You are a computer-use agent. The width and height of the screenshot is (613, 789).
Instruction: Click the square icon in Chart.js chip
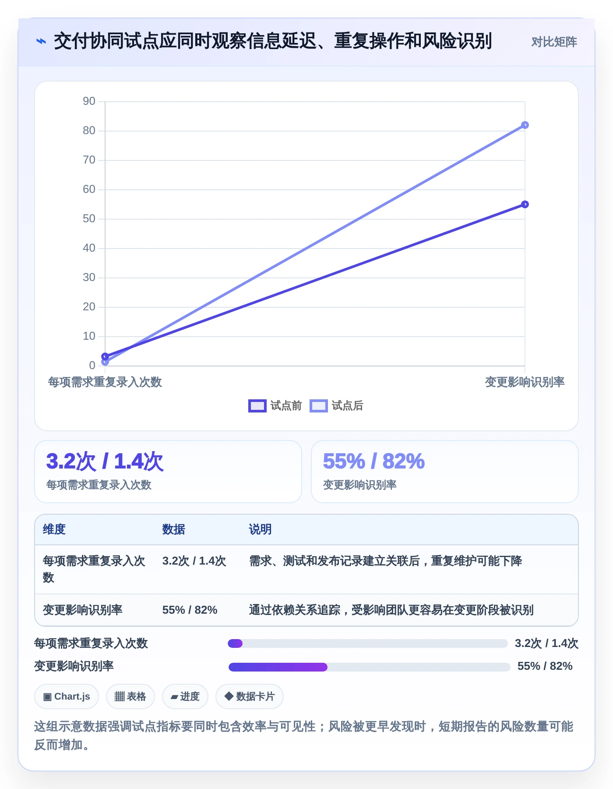click(x=47, y=697)
